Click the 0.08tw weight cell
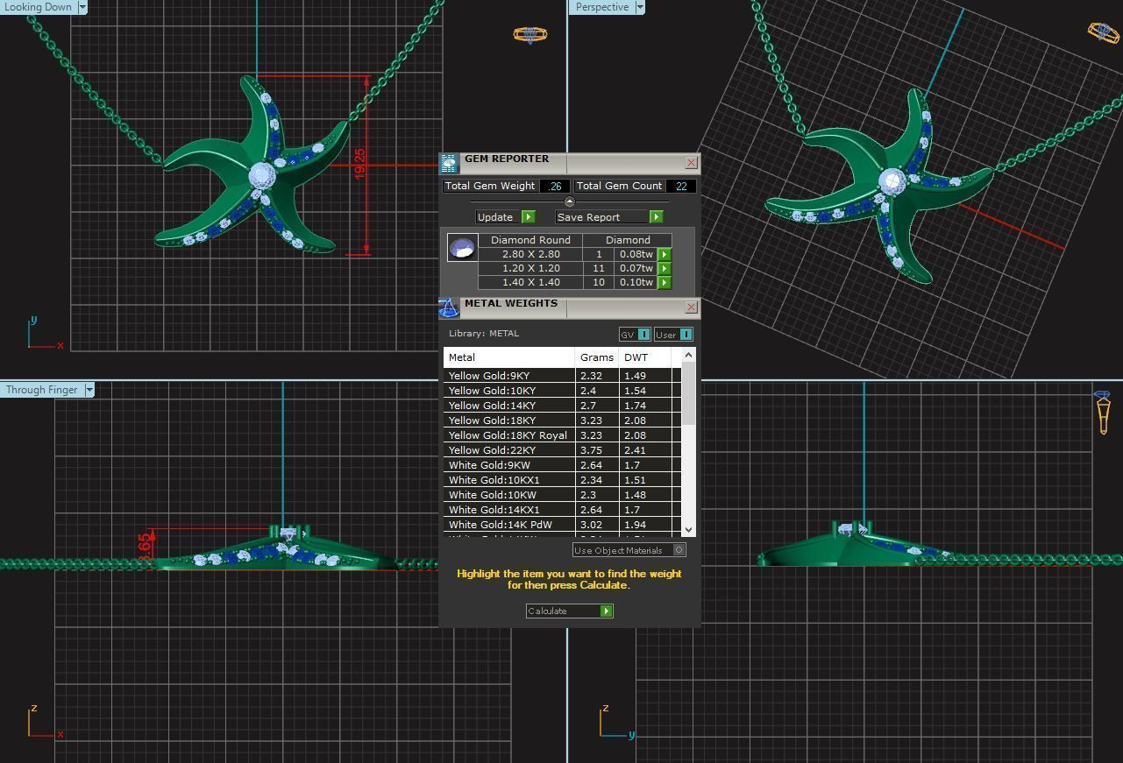The height and width of the screenshot is (763, 1123). [x=636, y=254]
